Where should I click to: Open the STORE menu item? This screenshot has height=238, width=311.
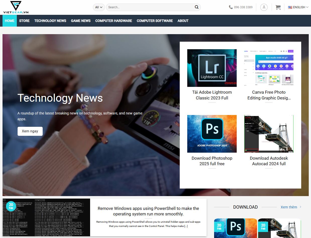coord(24,21)
